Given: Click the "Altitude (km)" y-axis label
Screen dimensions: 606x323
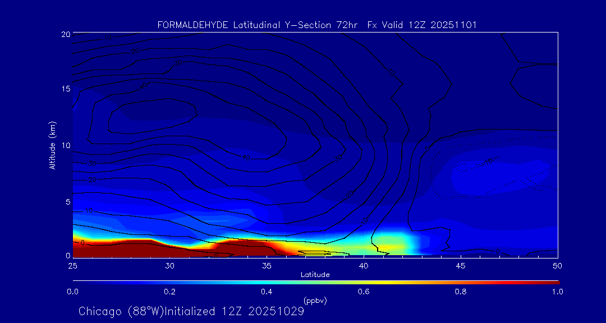Looking at the screenshot, I should pos(52,145).
